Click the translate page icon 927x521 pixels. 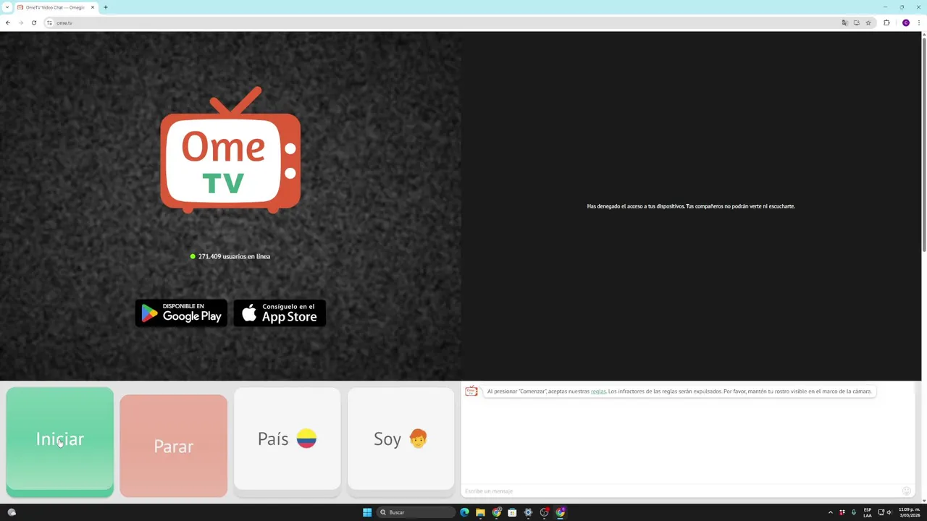[x=844, y=22]
